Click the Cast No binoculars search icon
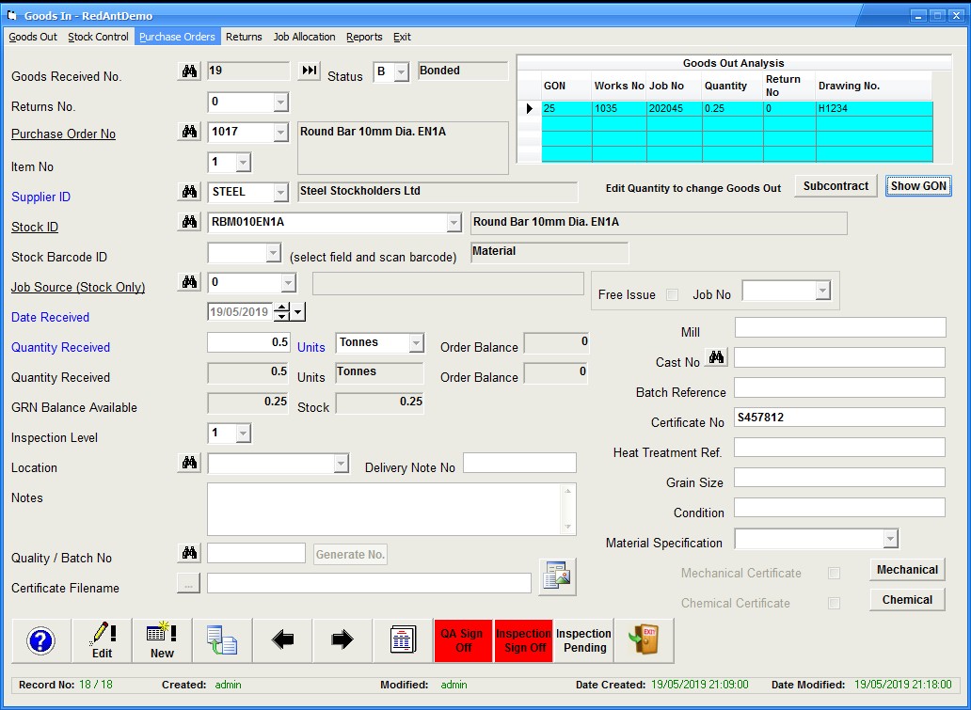The height and width of the screenshot is (710, 971). pos(717,357)
